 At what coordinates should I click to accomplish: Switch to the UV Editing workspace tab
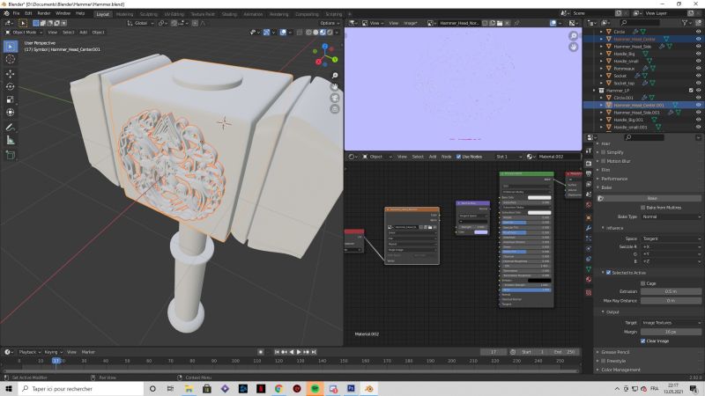pyautogui.click(x=174, y=14)
